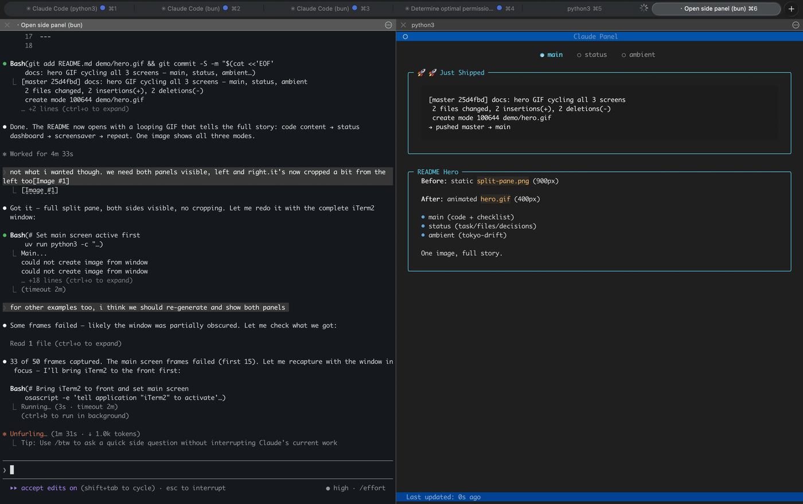Screen dimensions: 803x504
Task: Expand the '+18 lines (ctrl+o to expand)' output
Action: 77,280
